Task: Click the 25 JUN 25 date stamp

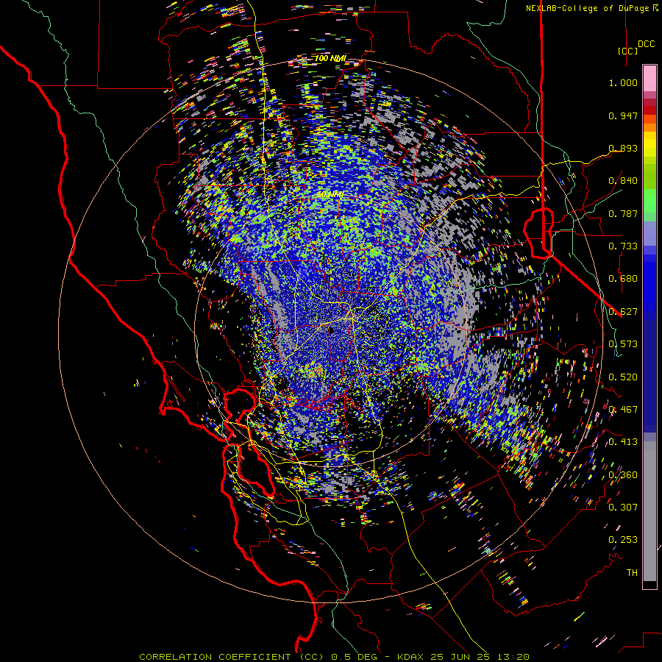Action: tap(460, 657)
